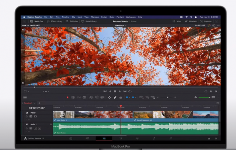This screenshot has height=150, width=236.
Task: Solo the Audio 1 track
Action: tap(35, 128)
